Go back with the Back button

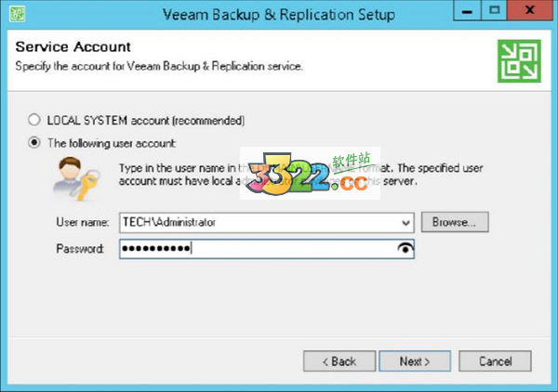pos(339,360)
